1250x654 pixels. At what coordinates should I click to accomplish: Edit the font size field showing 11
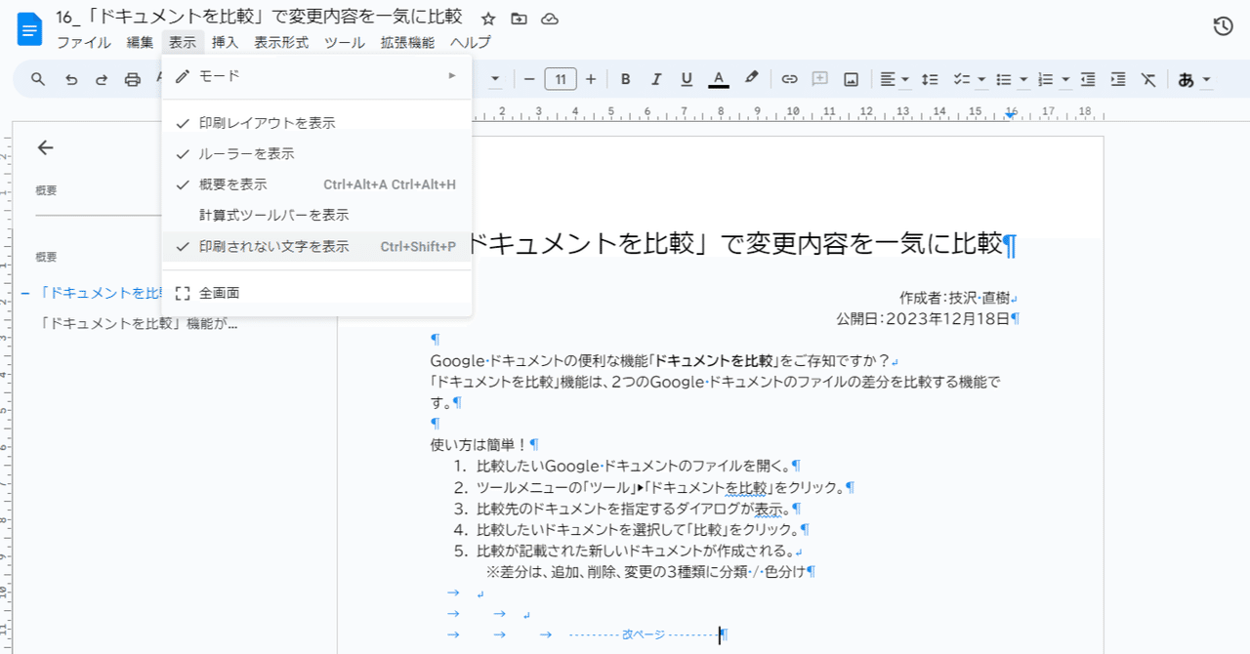pos(561,79)
